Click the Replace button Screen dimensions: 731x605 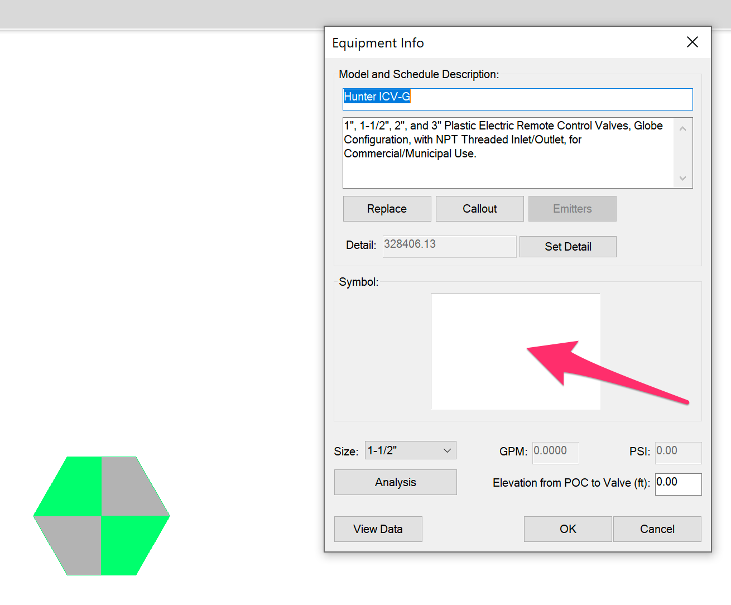[x=387, y=209]
